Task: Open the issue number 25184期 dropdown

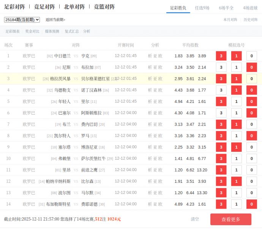Action: click(22, 20)
